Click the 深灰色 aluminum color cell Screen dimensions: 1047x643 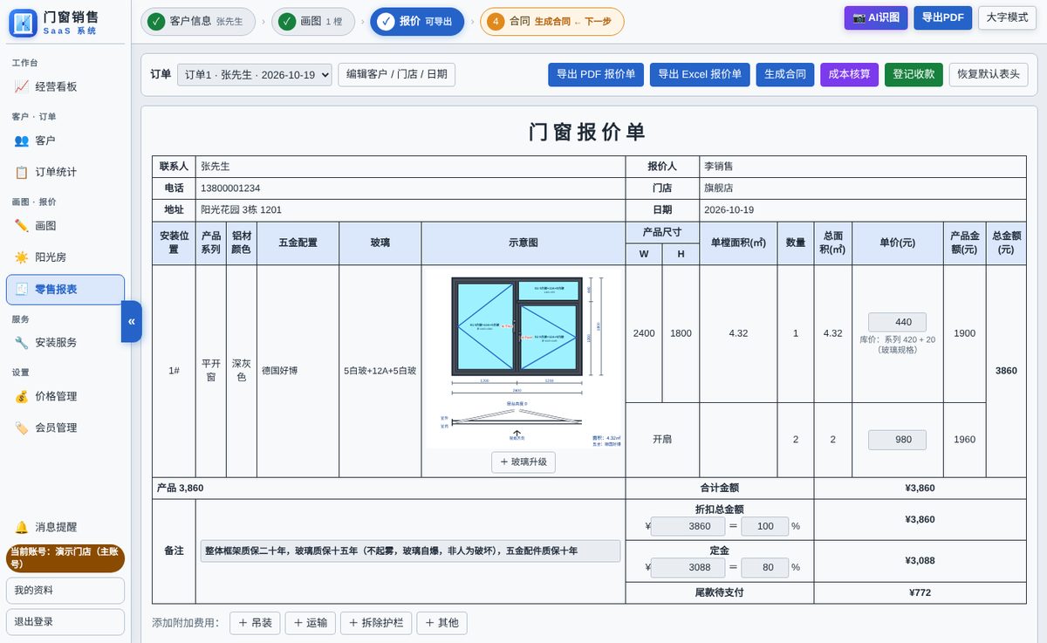click(x=242, y=371)
